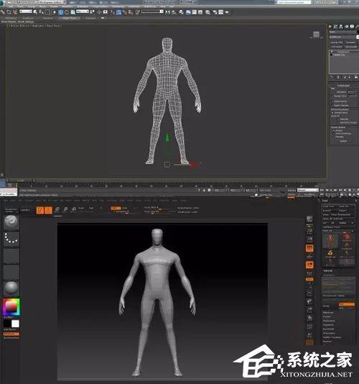Open the Selection Filter dropdown

[26, 12]
